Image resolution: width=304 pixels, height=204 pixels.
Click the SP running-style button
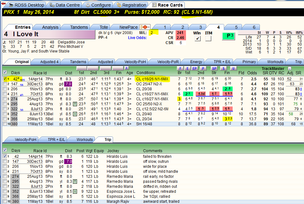click(x=214, y=68)
